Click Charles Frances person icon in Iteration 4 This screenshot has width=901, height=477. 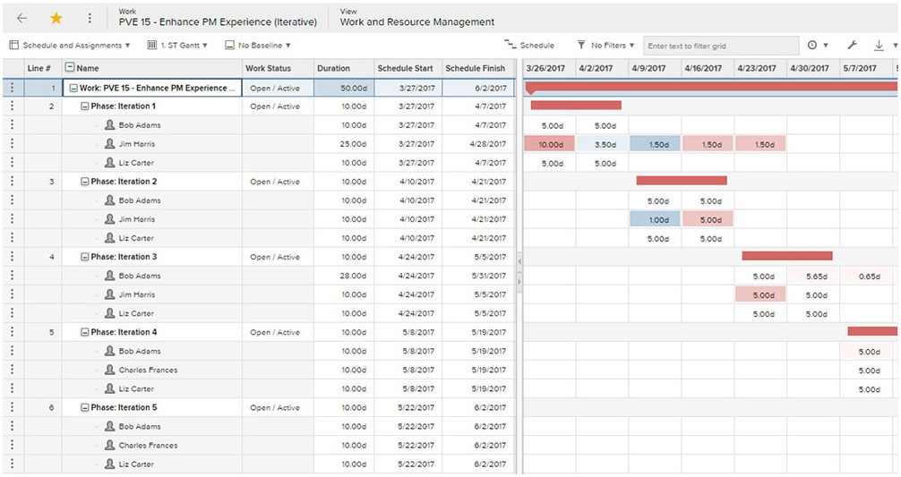pos(110,369)
